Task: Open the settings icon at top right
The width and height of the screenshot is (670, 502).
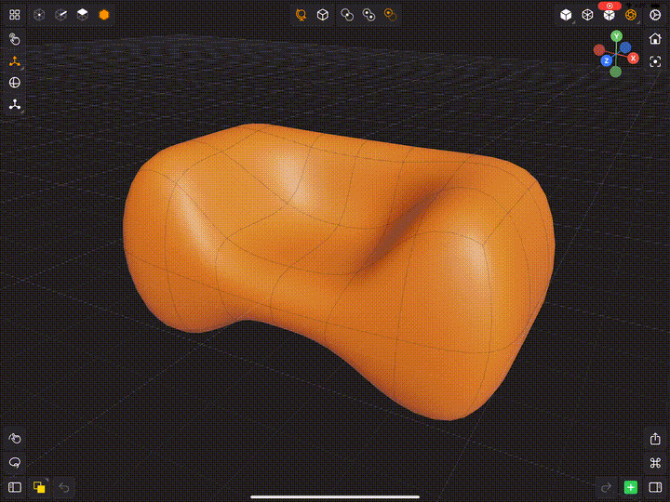Action: pos(655,15)
